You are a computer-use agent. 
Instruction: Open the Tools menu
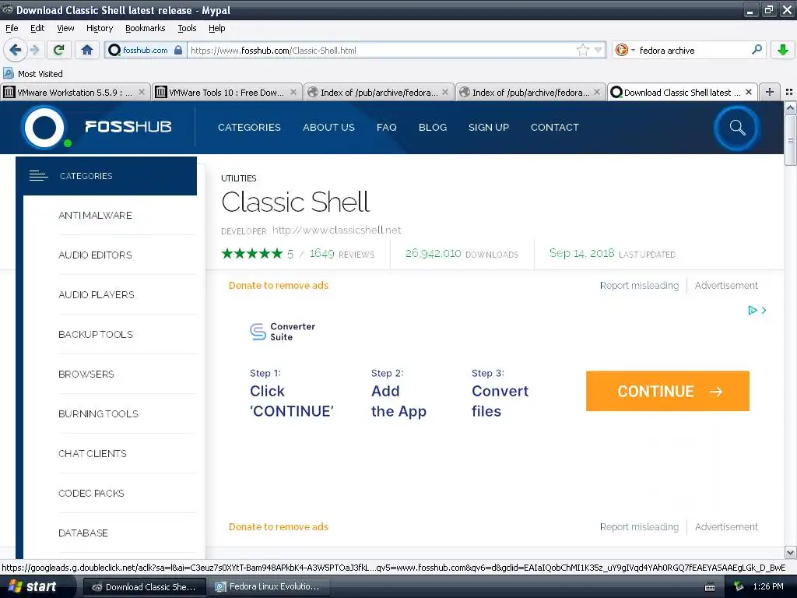[187, 28]
